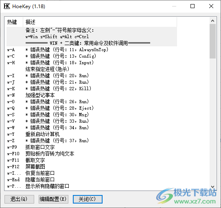Click the 退出(Q) button
Screen dimensions: 221x208
(19, 199)
